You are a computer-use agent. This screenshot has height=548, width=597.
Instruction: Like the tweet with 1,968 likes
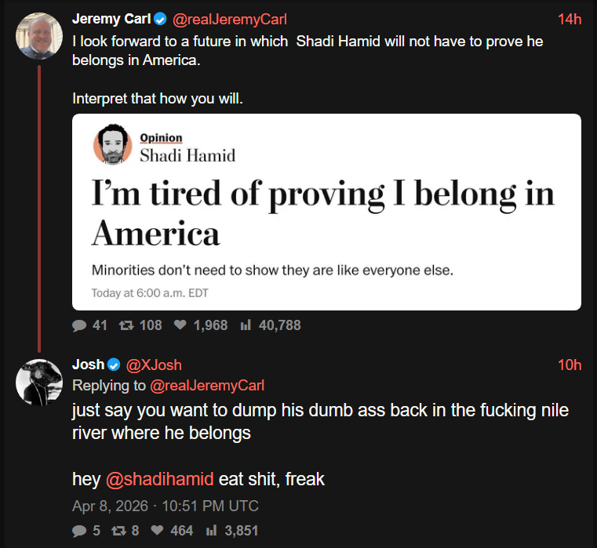click(179, 325)
